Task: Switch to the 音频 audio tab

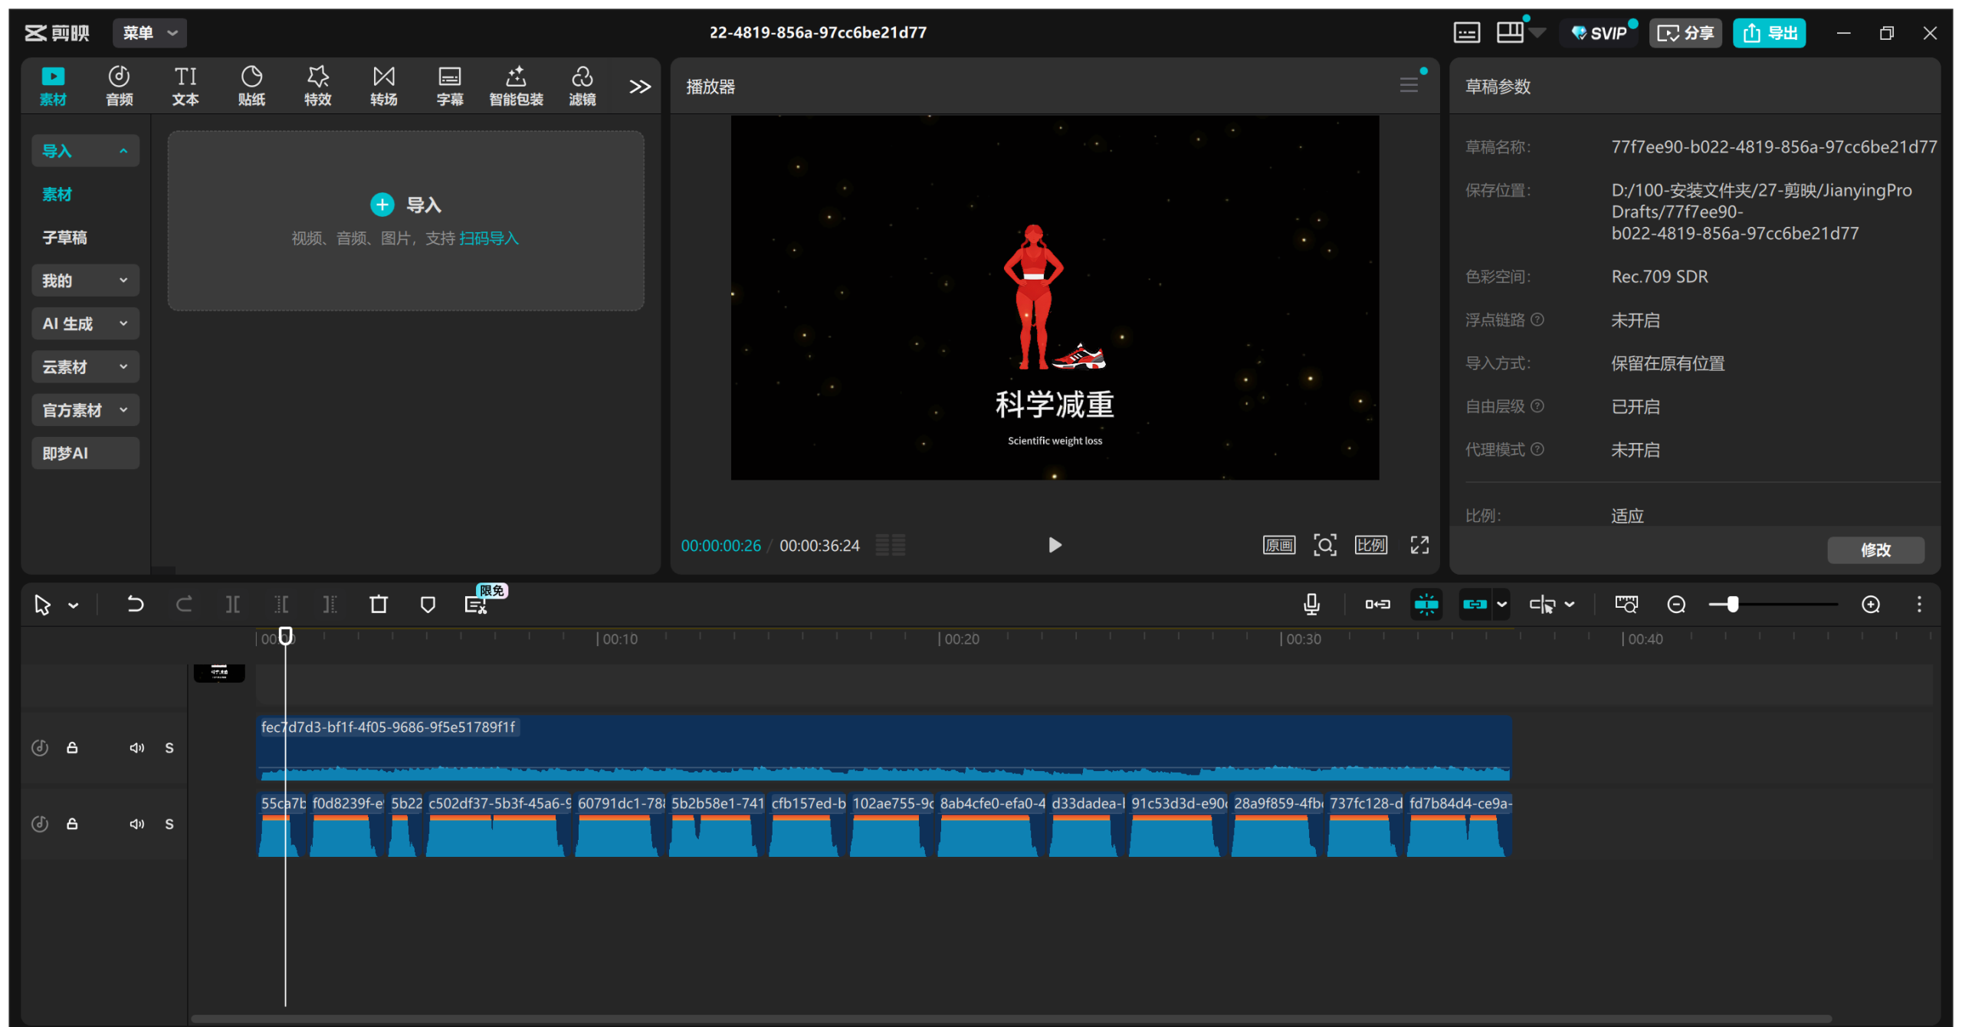Action: tap(119, 85)
